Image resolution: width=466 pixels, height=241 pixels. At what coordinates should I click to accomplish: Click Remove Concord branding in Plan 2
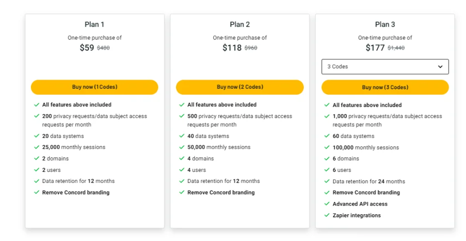click(x=221, y=192)
